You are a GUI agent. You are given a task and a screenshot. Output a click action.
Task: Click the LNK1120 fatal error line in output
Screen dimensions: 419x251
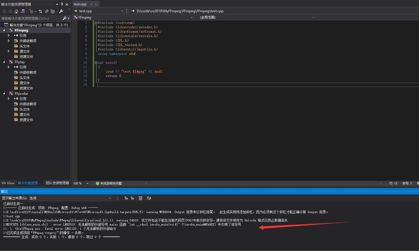pyautogui.click(x=60, y=229)
